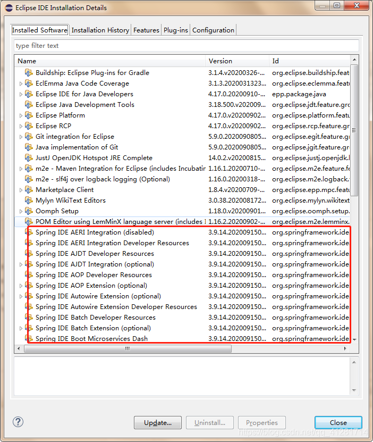Expand the Eclipse Platform node
This screenshot has width=373, height=442.
pos(21,115)
